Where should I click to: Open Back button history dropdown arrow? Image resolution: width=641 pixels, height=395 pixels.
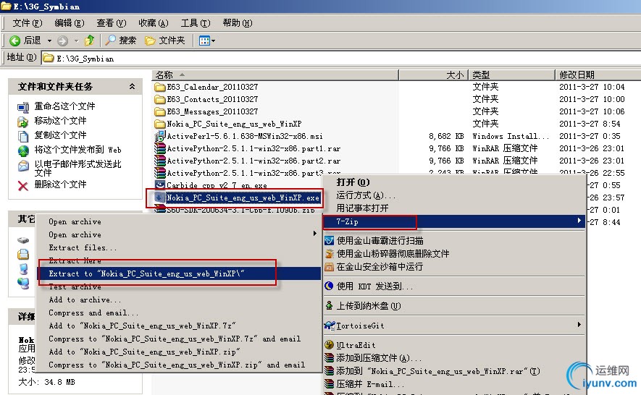point(49,41)
